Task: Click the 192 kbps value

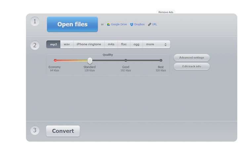Action: click(x=126, y=71)
